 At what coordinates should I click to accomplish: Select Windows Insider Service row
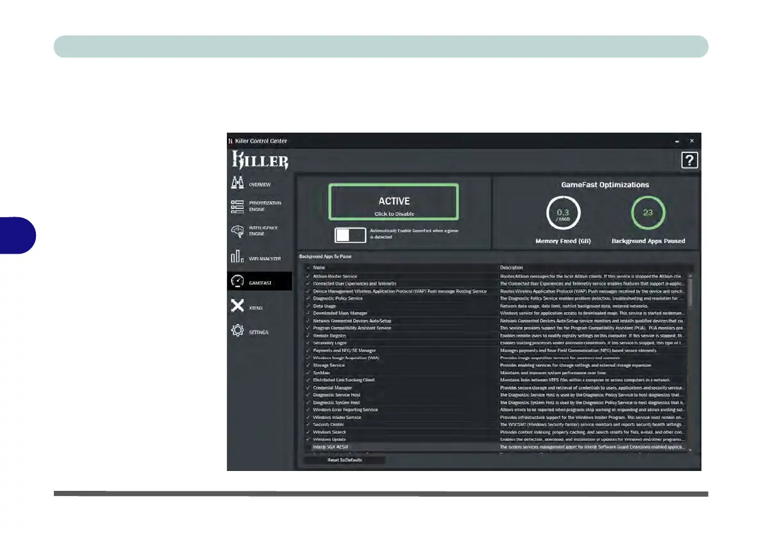(496, 417)
